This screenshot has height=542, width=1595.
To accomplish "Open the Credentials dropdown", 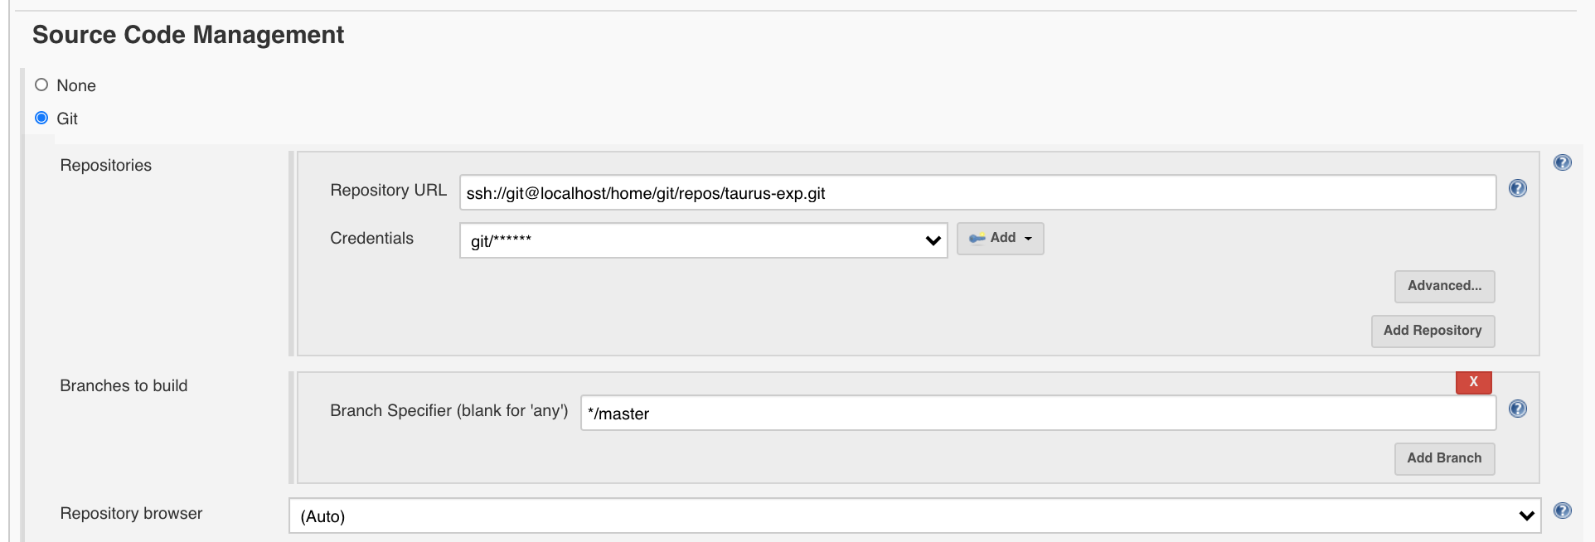I will click(703, 240).
